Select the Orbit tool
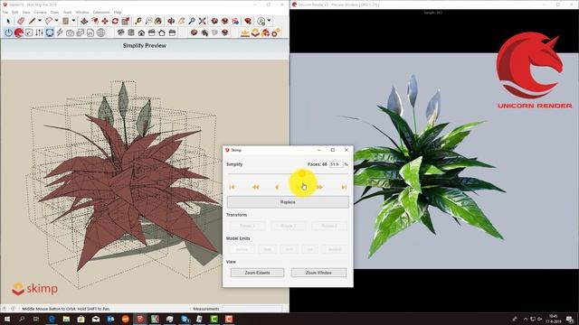Image resolution: width=579 pixels, height=325 pixels. (171, 21)
